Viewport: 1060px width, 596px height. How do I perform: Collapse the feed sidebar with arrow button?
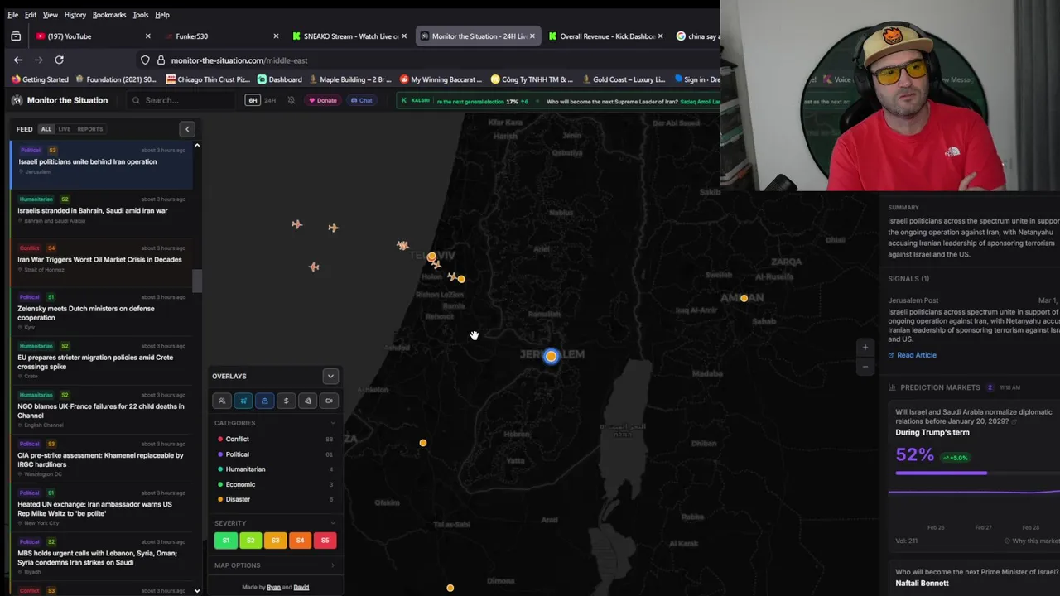(x=187, y=129)
